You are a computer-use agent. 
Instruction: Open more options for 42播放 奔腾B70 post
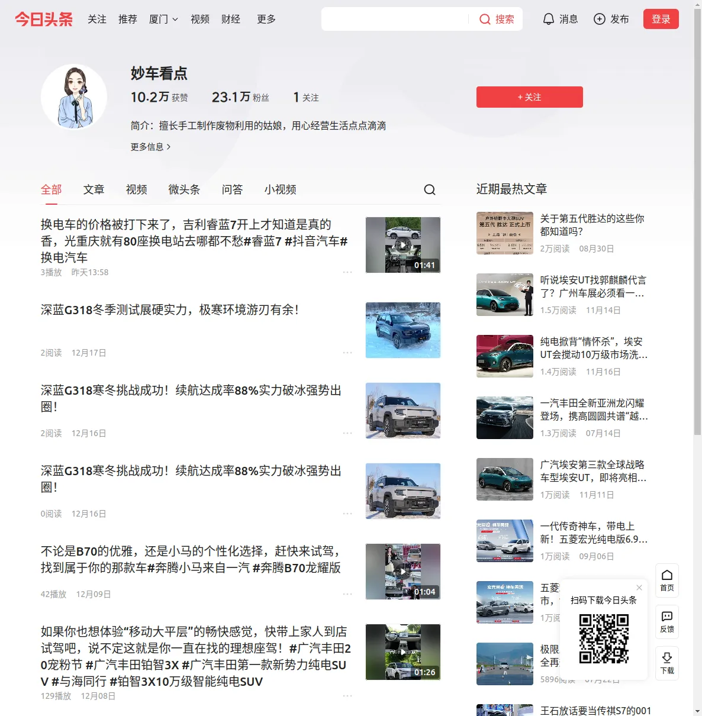[x=347, y=594]
